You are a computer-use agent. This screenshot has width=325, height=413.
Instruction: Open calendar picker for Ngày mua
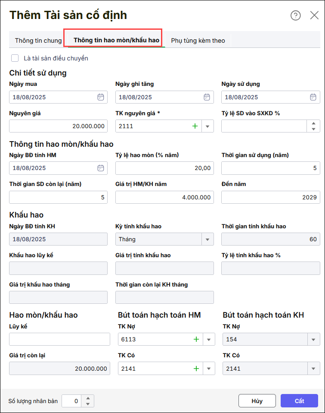pos(100,97)
